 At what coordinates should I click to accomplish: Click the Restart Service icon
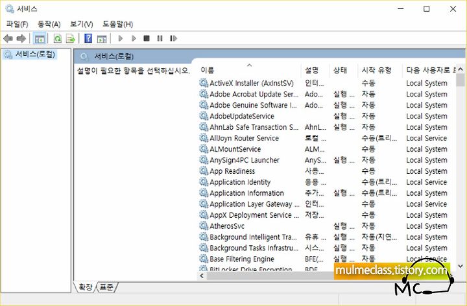pyautogui.click(x=173, y=38)
